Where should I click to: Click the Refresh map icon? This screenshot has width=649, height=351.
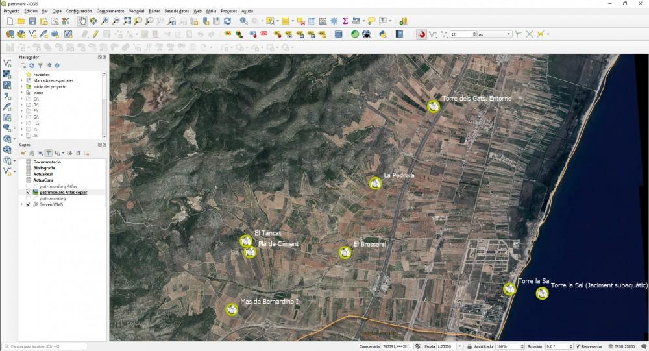[x=227, y=21]
